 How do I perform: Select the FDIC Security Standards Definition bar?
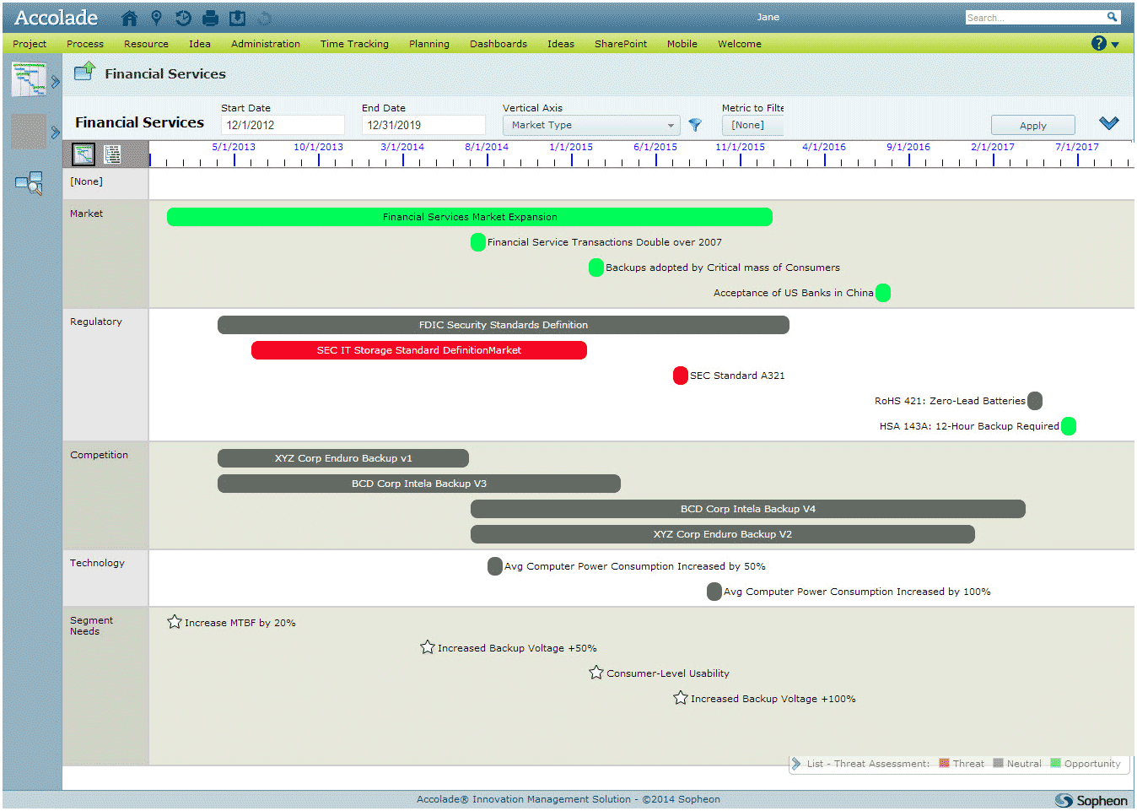[x=504, y=325]
